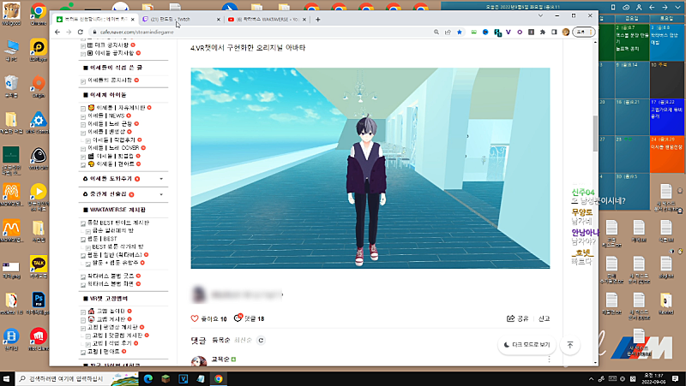Sort comments by 등록순
686x386 pixels.
pyautogui.click(x=221, y=340)
